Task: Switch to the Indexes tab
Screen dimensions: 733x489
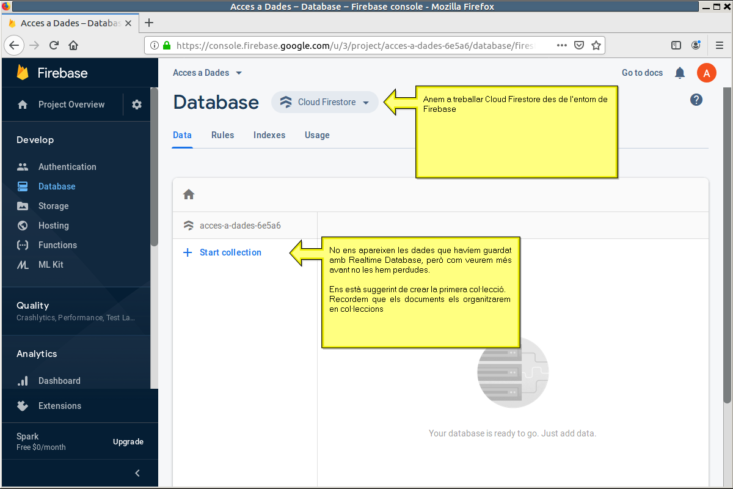Action: coord(269,135)
